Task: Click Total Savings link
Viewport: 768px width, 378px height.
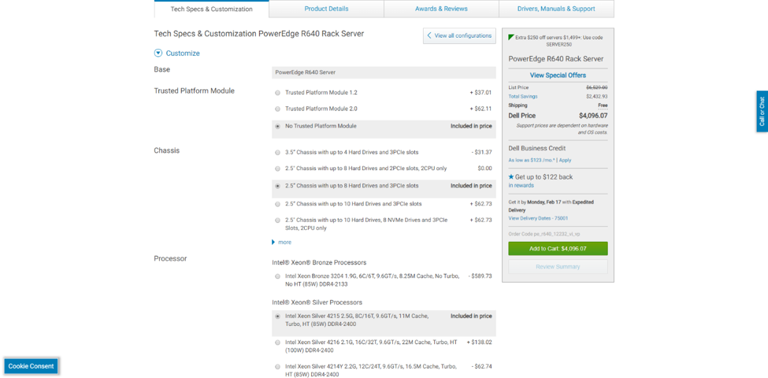Action: (x=522, y=96)
